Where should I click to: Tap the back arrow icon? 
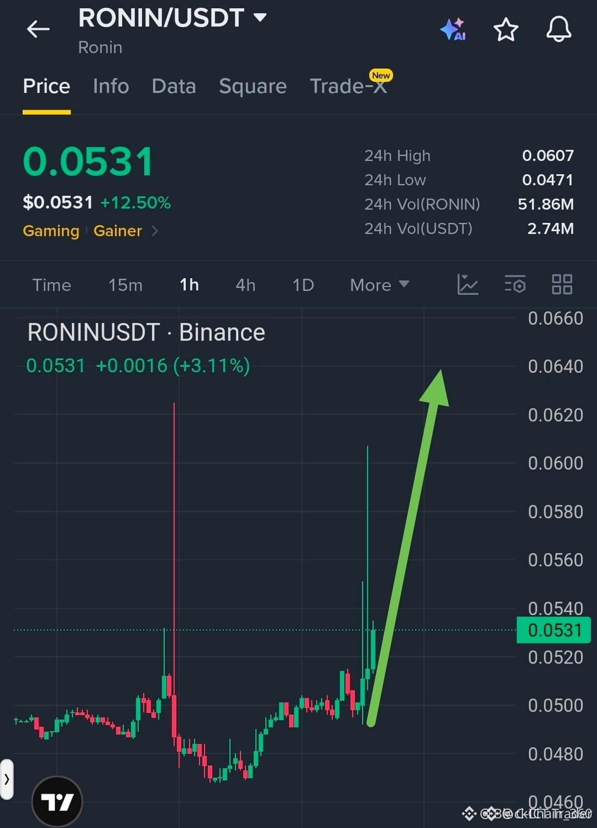38,29
